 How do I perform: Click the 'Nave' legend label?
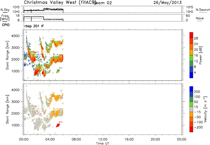pyautogui.click(x=200, y=18)
